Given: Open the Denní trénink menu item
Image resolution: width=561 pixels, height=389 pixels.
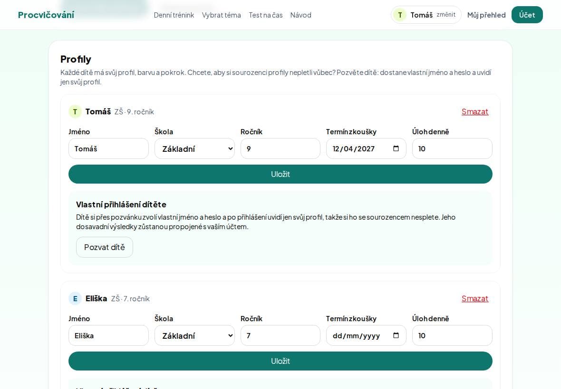Looking at the screenshot, I should (174, 15).
